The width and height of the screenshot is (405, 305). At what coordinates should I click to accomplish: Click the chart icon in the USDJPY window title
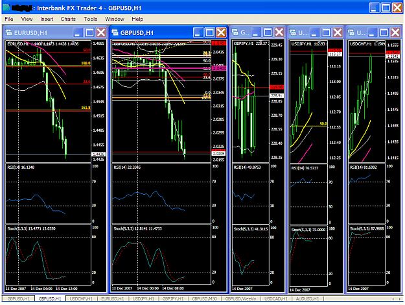point(293,32)
